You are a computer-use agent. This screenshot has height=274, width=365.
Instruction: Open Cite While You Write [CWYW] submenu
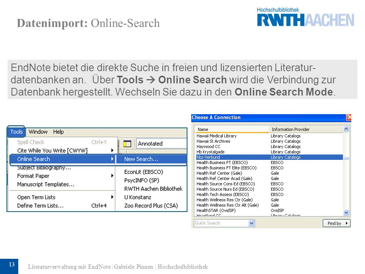(x=62, y=151)
